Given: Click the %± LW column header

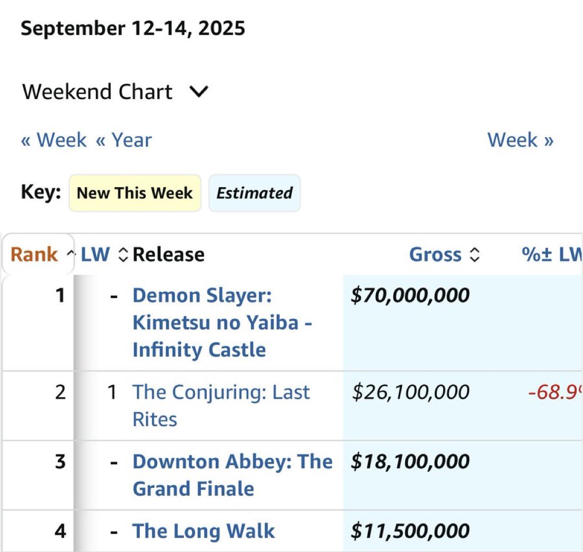Looking at the screenshot, I should (551, 255).
